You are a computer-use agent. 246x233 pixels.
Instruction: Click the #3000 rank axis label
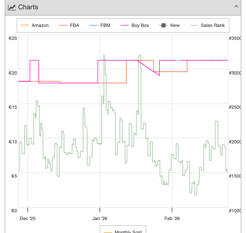coord(235,73)
